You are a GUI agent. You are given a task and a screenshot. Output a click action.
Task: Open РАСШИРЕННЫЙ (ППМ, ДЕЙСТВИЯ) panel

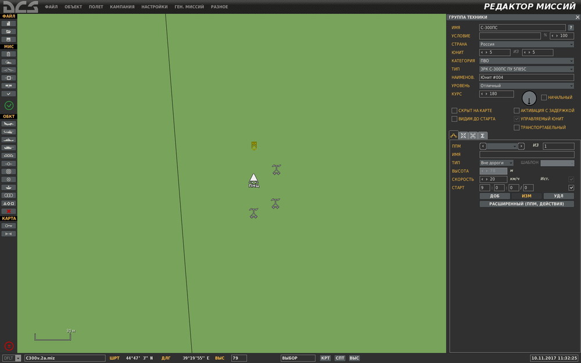[526, 204]
